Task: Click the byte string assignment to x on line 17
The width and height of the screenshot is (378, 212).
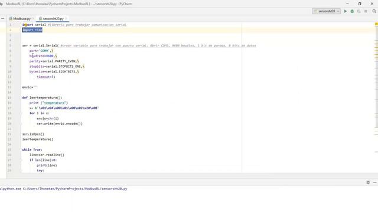Action: (x=64, y=108)
